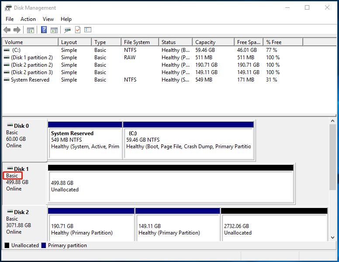
Task: Sort by the Capacity column header
Action: 213,42
